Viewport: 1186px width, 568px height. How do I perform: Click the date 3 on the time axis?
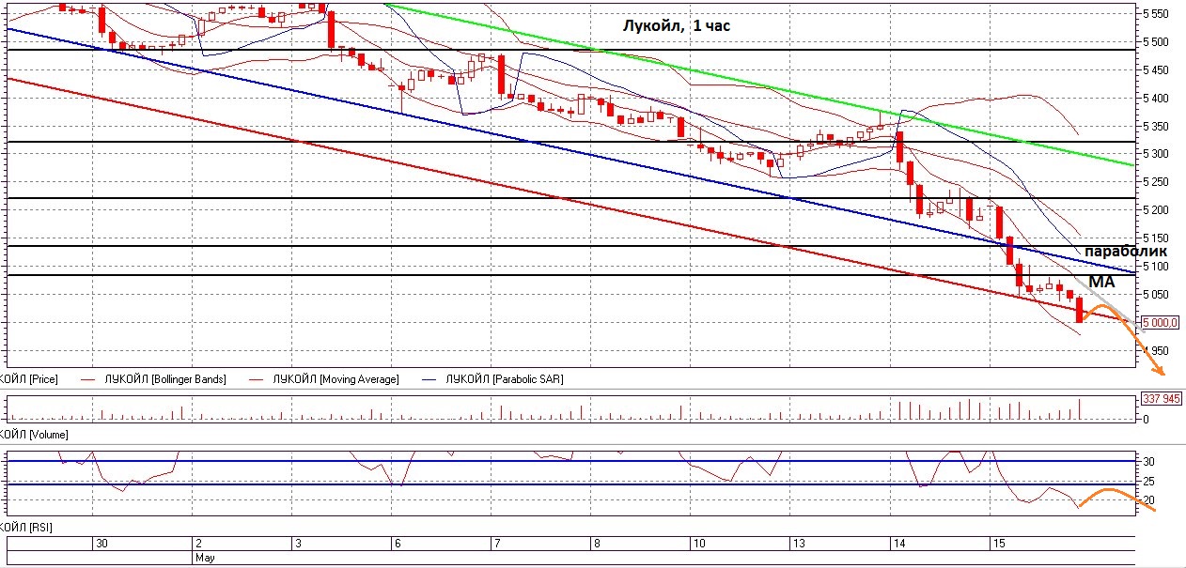pos(297,544)
